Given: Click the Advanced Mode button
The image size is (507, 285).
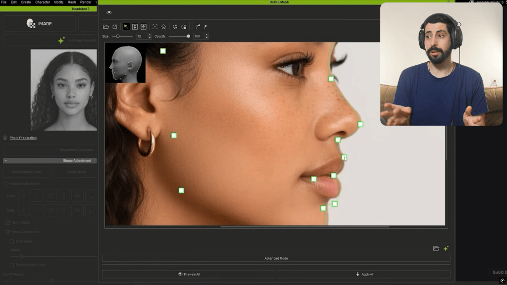Looking at the screenshot, I should click(276, 258).
